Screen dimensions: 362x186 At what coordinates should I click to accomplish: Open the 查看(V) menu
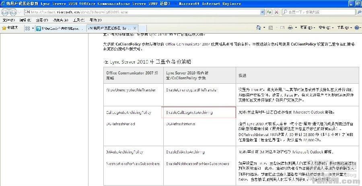(x=42, y=21)
